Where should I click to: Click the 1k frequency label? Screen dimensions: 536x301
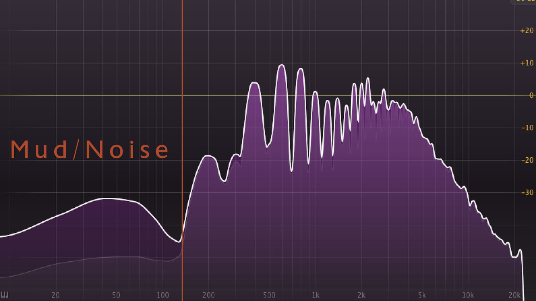(x=316, y=295)
